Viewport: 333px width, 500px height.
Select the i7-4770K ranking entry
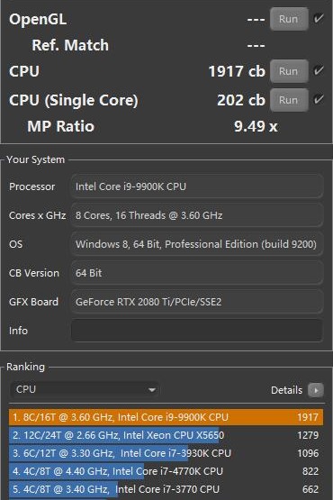coord(166,471)
